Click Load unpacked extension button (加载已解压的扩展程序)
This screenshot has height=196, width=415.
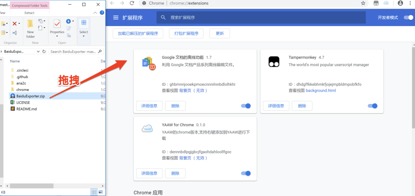(x=138, y=33)
